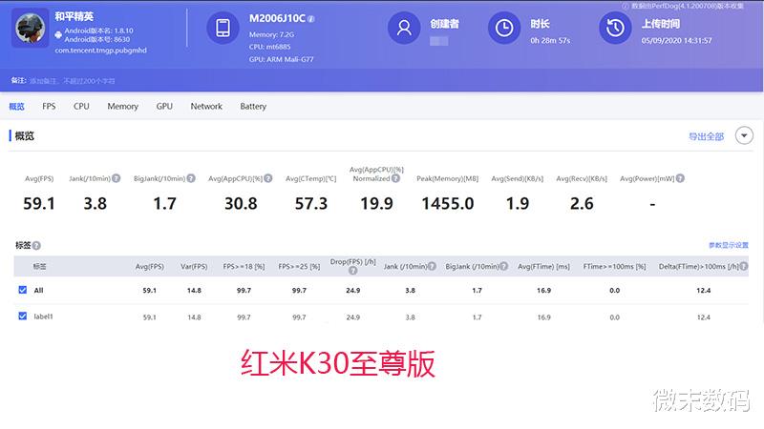Open the help icon next to Avg(Power)[mW]

(680, 178)
